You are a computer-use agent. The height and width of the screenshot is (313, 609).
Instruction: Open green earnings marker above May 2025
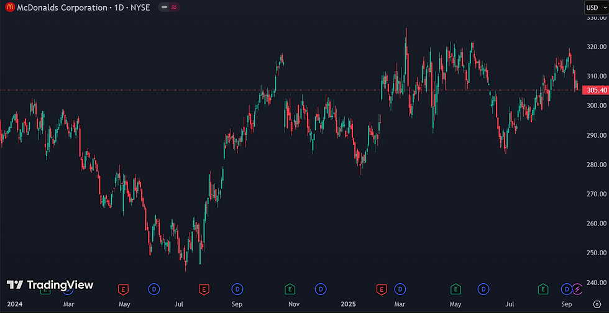(456, 289)
